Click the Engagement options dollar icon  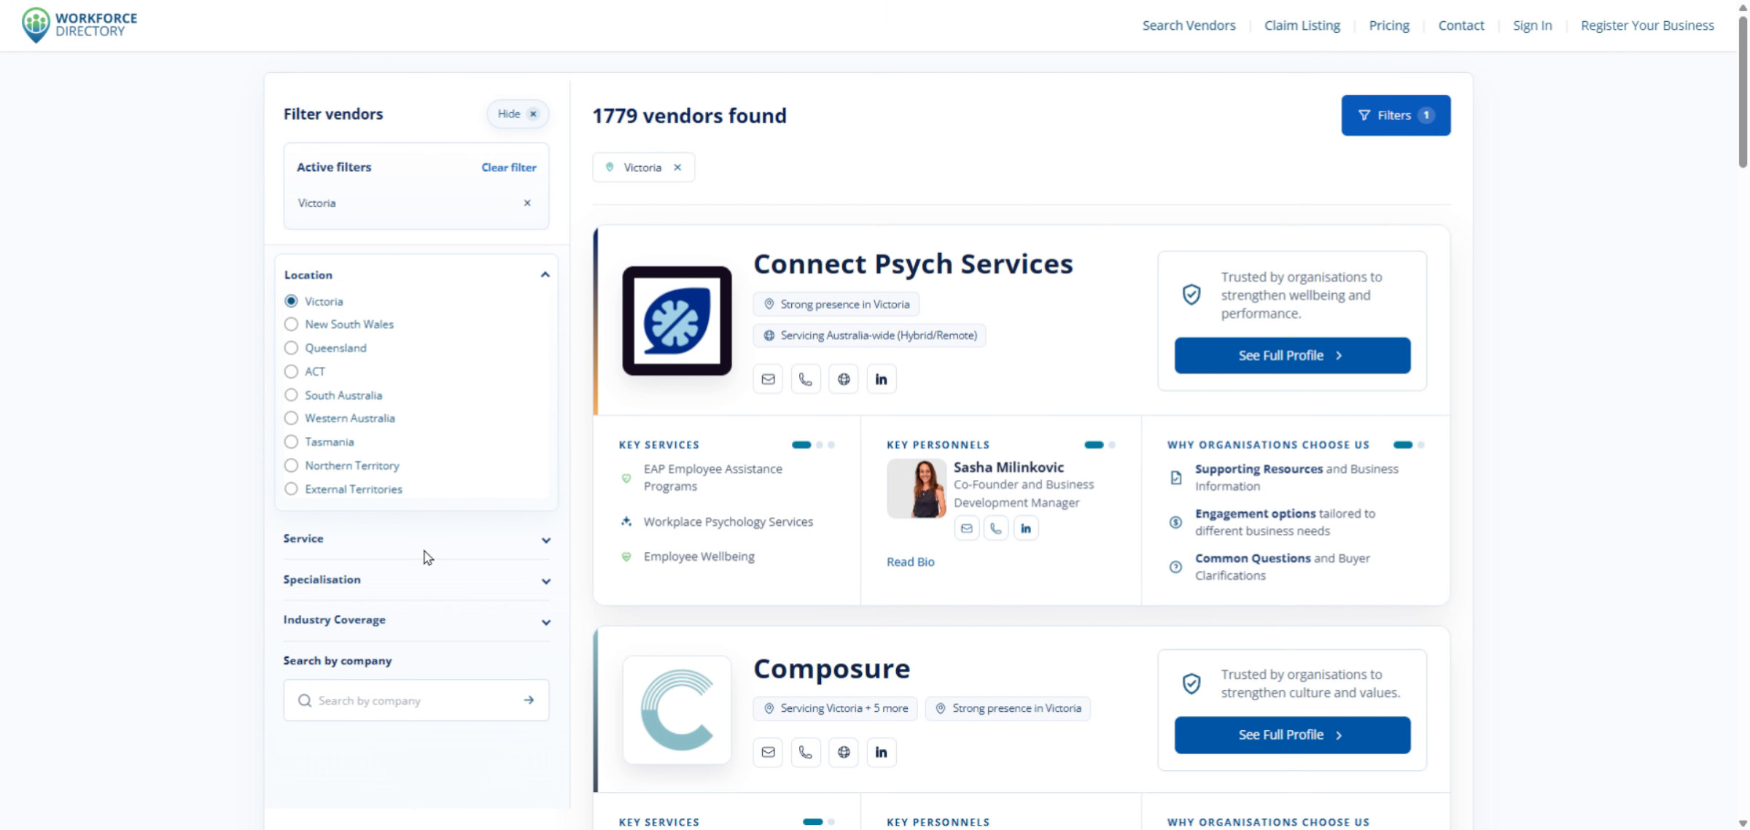pyautogui.click(x=1176, y=522)
